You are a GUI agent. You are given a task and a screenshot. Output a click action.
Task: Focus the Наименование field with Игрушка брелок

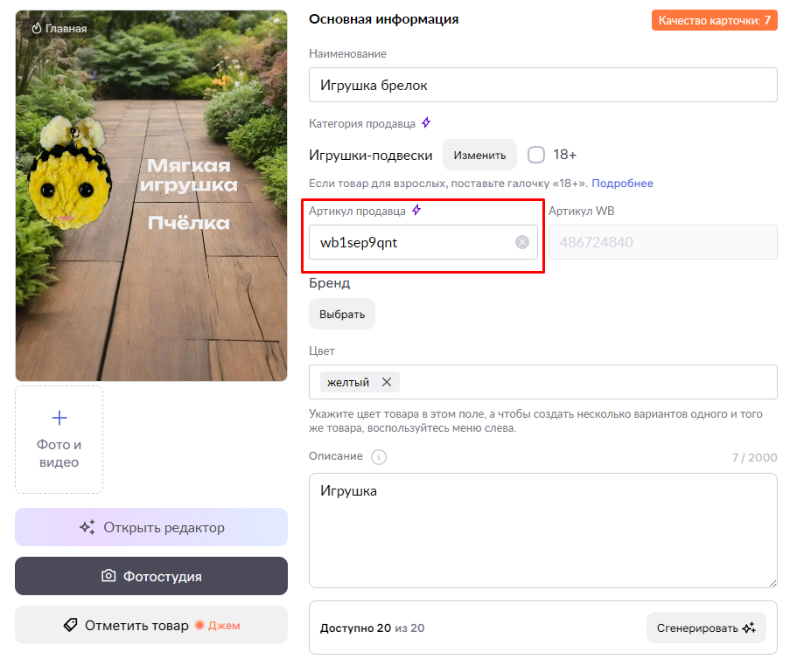542,85
